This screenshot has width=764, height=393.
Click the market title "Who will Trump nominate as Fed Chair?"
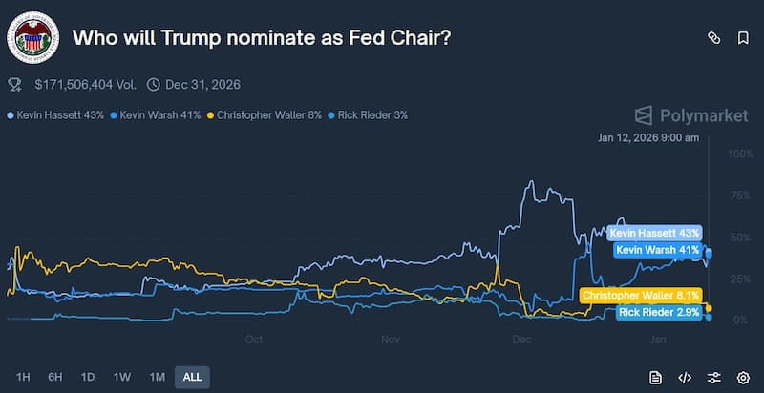pos(262,38)
